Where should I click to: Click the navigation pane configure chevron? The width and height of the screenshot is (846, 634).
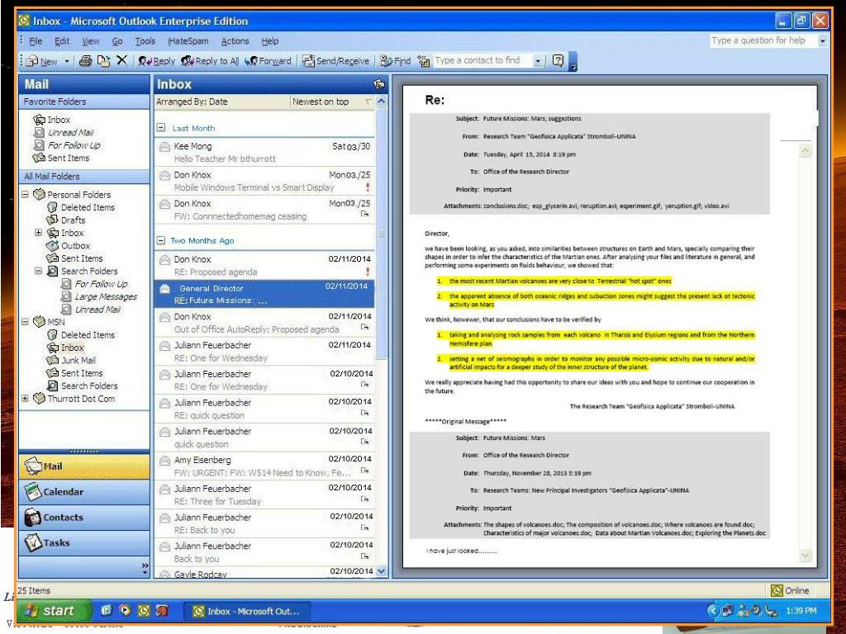[145, 568]
